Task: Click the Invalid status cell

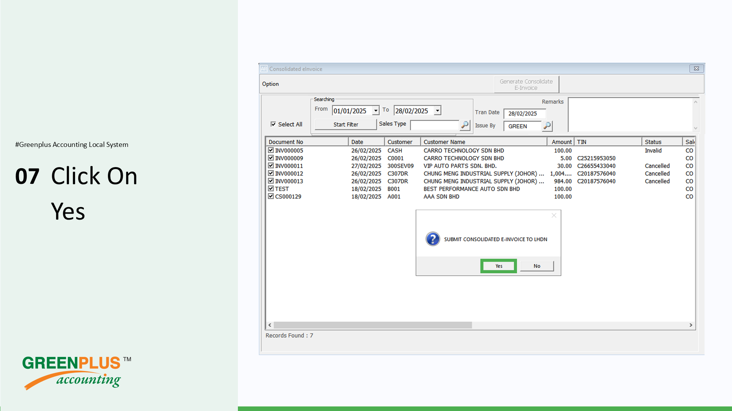Action: tap(653, 151)
